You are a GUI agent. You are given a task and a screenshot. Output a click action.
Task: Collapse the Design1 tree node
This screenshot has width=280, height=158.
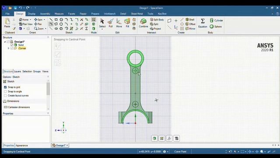pyautogui.click(x=5, y=42)
